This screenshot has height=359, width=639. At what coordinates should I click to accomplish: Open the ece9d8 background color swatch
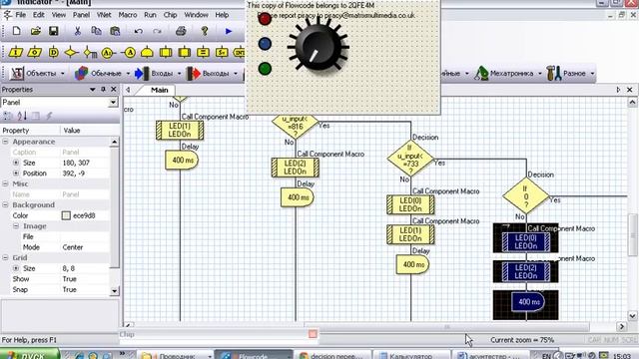pyautogui.click(x=66, y=215)
